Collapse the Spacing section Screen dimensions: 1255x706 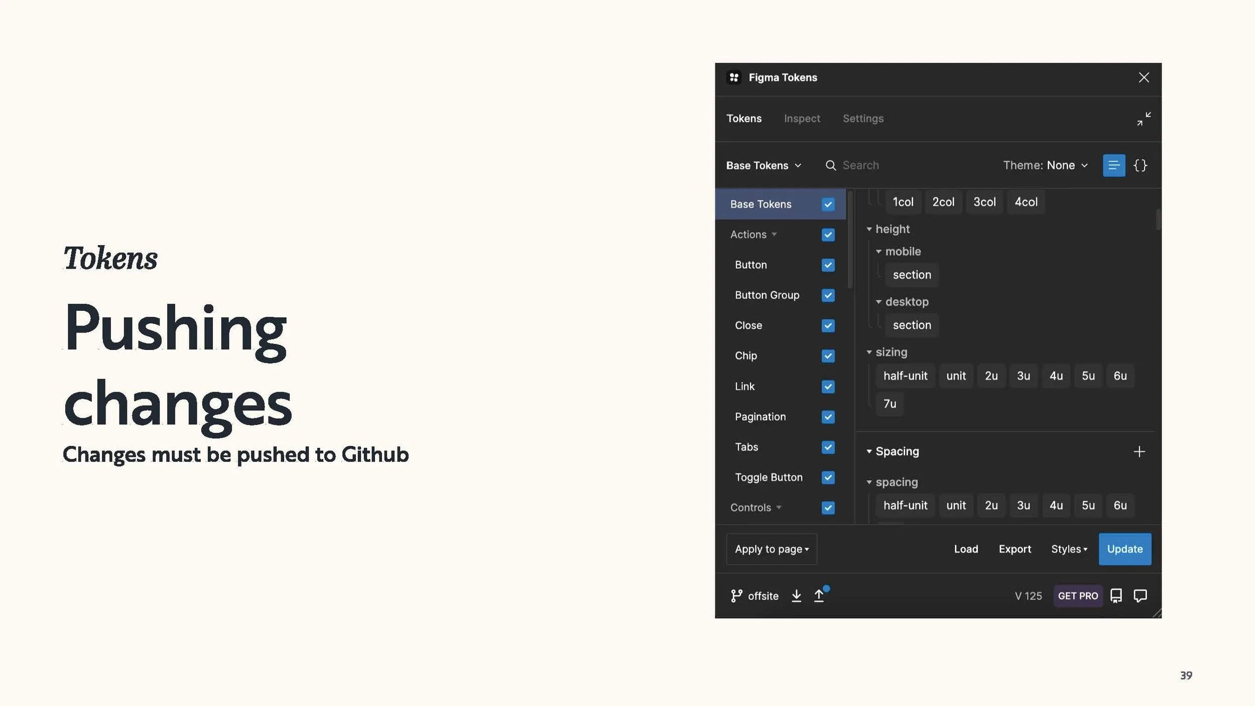click(x=869, y=451)
